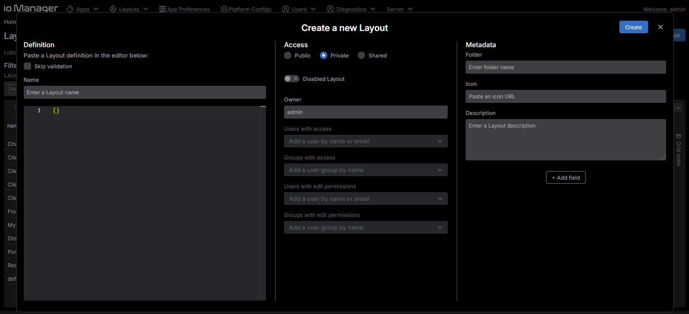Image resolution: width=689 pixels, height=314 pixels.
Task: Expand the Apps menu chevron
Action: (x=96, y=9)
